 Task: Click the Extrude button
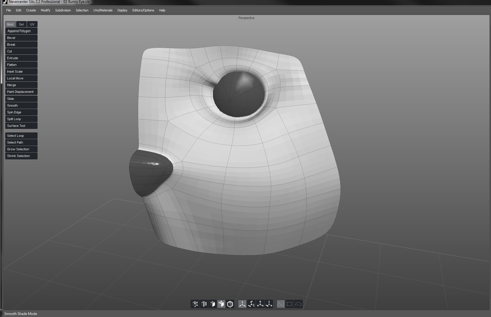point(21,58)
